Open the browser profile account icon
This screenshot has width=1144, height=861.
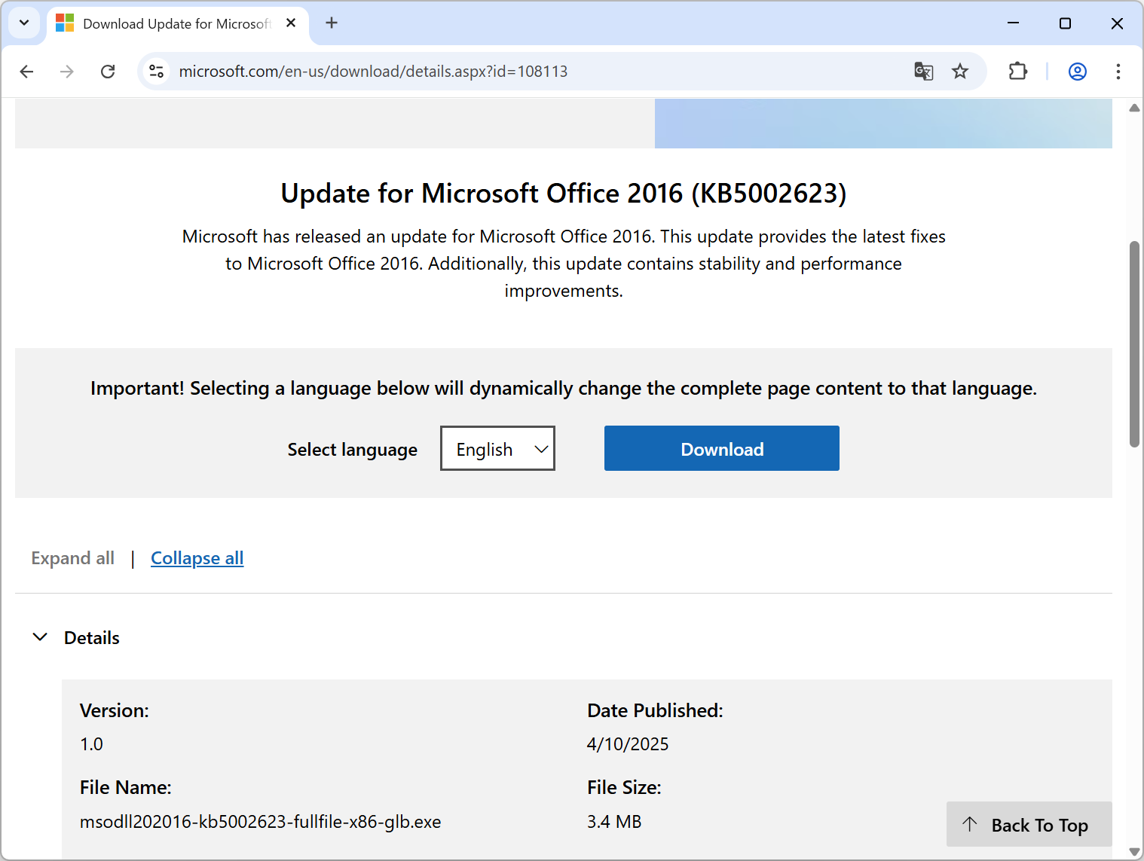click(1077, 71)
